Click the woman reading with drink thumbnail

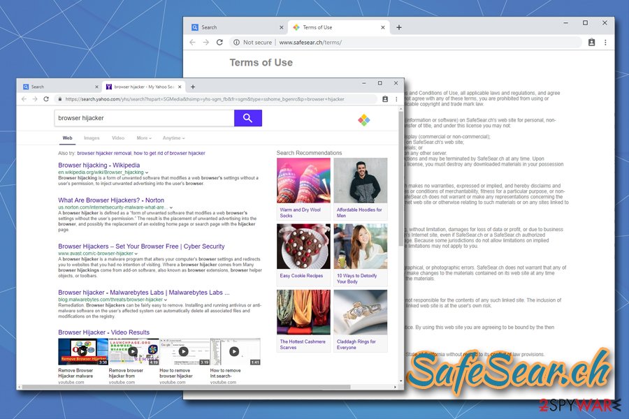361,247
